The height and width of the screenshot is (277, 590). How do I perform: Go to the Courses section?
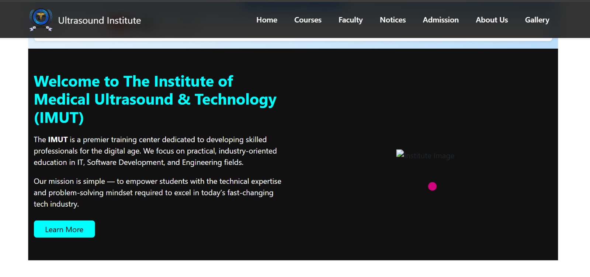(x=308, y=20)
